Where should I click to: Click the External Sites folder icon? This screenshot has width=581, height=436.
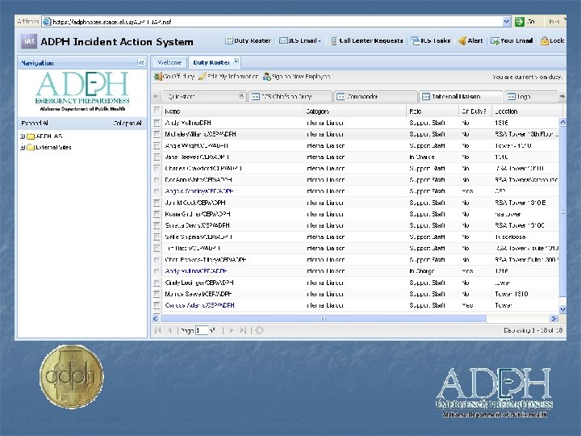point(31,148)
